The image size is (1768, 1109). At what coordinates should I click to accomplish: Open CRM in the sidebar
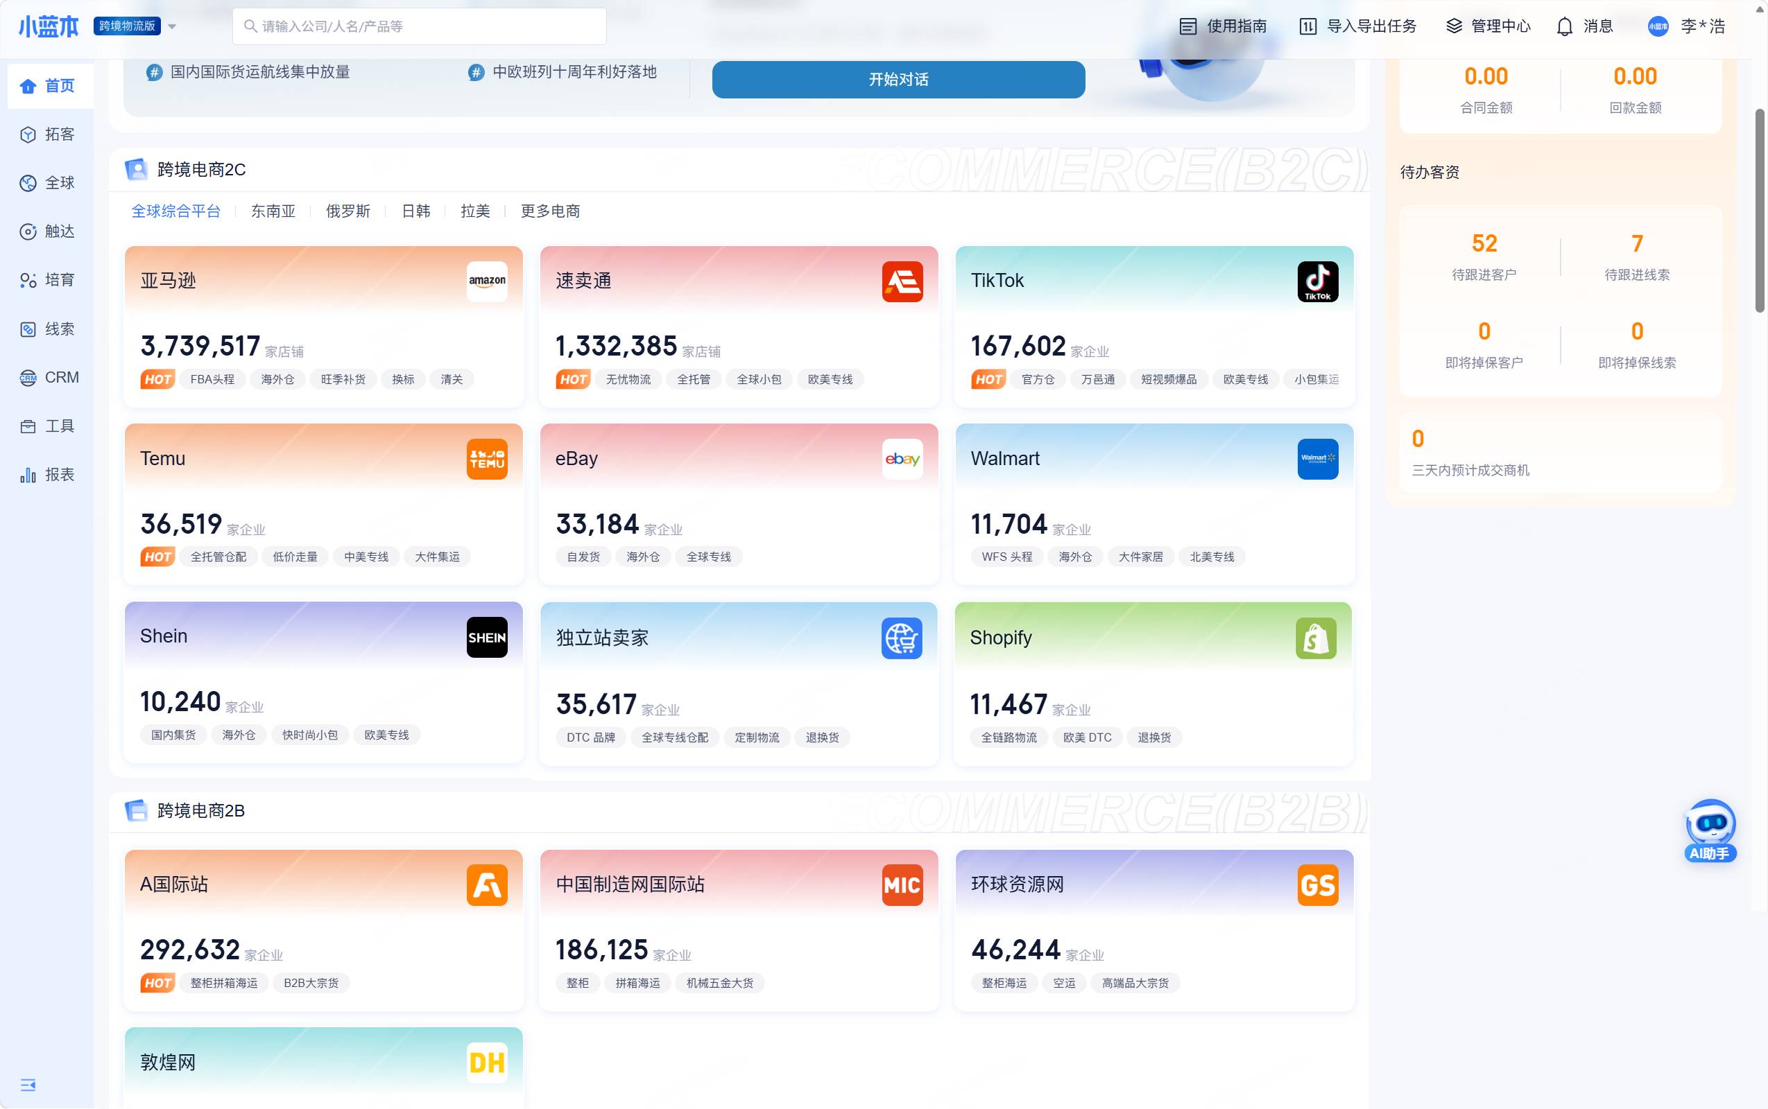(50, 378)
